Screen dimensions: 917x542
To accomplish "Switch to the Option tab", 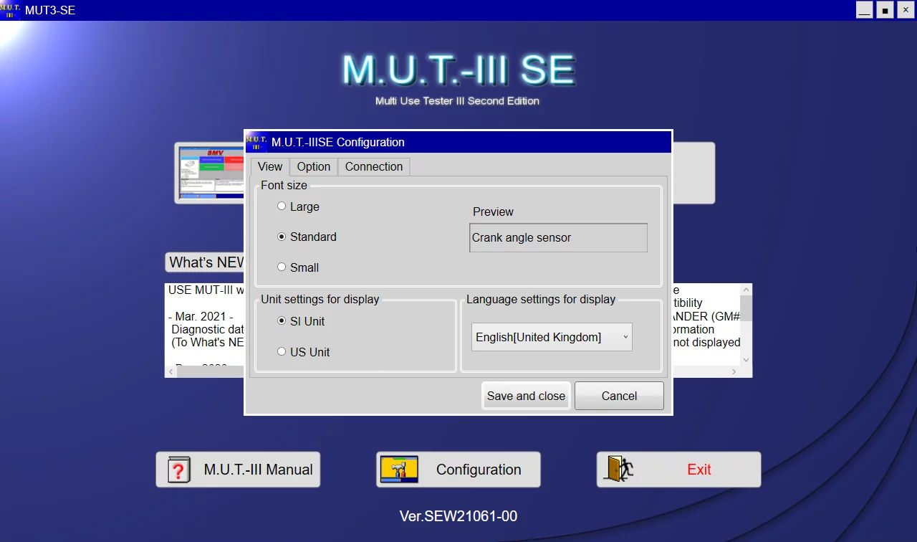I will pyautogui.click(x=313, y=166).
